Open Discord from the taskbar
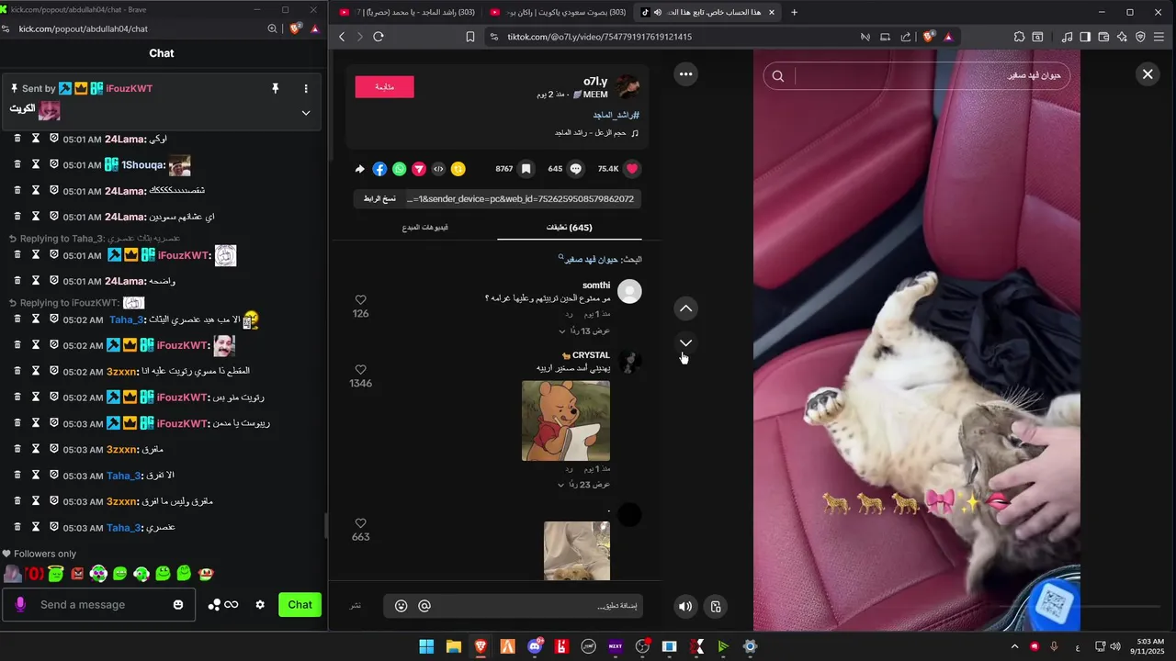 535,646
